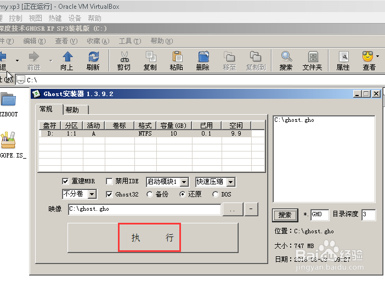
Task: Refresh the folder with 刷新 icon
Action: click(94, 57)
